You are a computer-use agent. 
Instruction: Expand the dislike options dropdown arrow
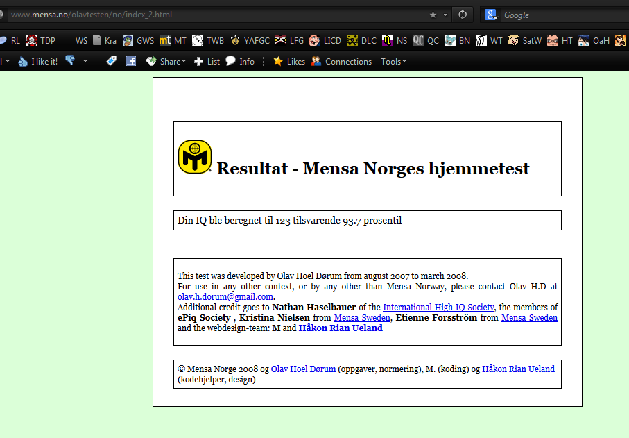(85, 61)
